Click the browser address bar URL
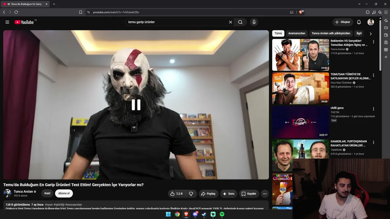Screen dimensions: 390x219 coord(116,12)
